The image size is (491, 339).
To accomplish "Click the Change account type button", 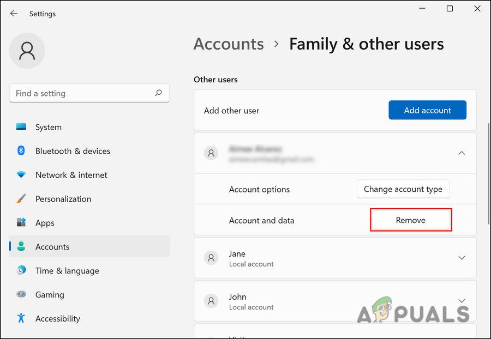I will tap(403, 189).
